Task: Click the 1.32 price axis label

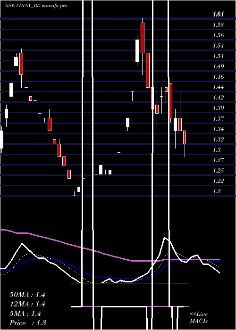Action: click(218, 140)
